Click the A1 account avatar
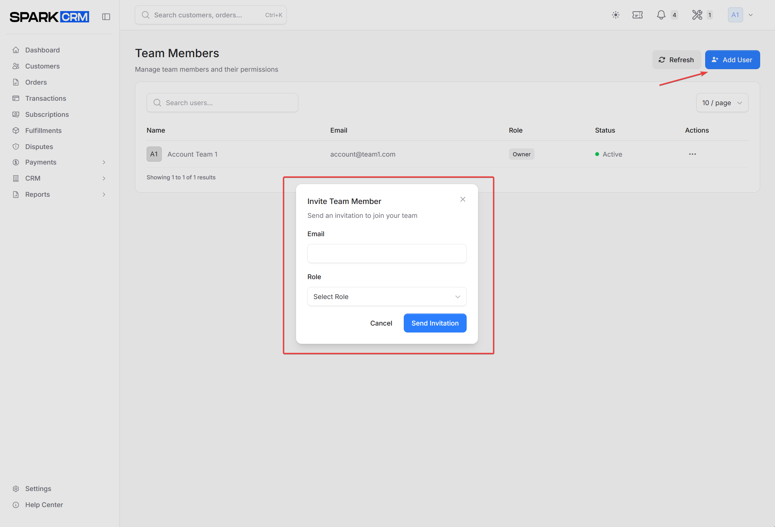The image size is (775, 527). pos(735,15)
